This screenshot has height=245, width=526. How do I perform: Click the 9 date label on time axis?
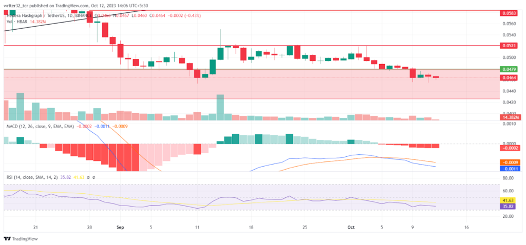pyautogui.click(x=412, y=227)
